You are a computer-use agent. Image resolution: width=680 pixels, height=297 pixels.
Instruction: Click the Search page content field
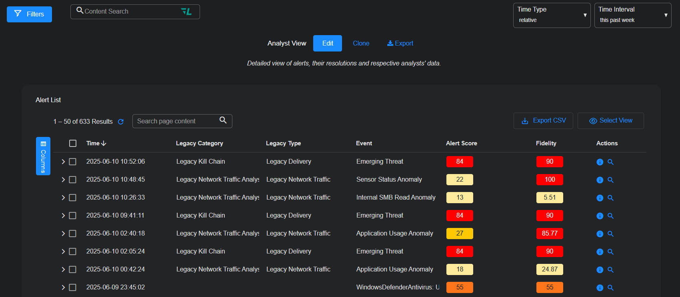(176, 121)
